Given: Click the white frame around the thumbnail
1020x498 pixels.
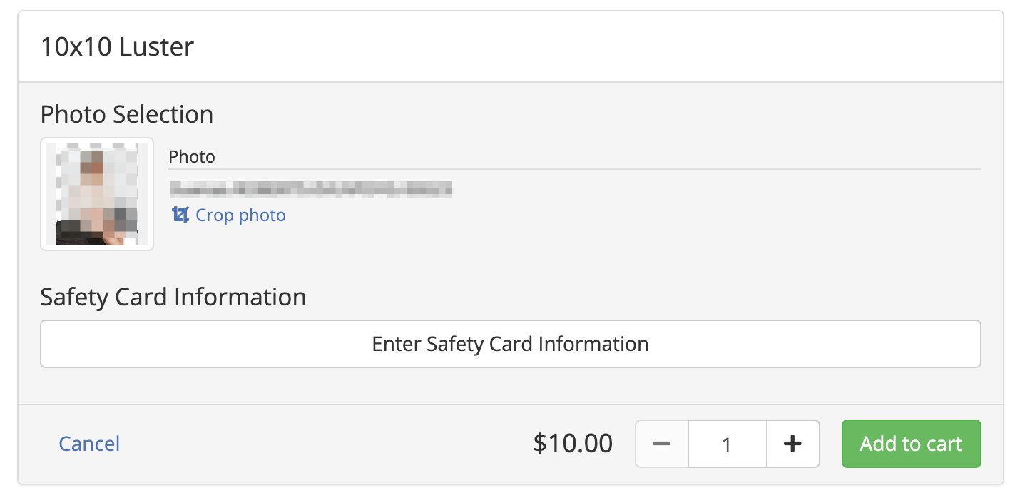Looking at the screenshot, I should point(97,140).
